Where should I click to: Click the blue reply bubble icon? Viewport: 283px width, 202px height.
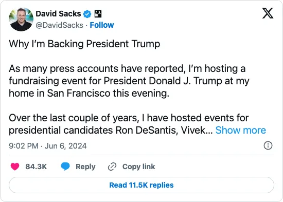click(65, 167)
